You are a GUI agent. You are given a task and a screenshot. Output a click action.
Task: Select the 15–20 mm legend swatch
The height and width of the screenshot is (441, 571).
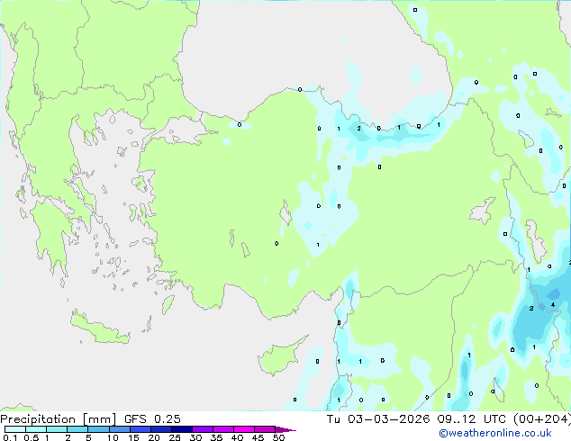click(140, 429)
